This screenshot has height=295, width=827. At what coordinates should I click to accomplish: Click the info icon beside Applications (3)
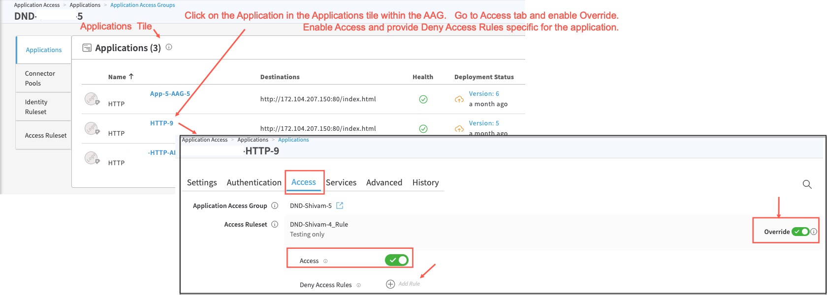click(x=169, y=47)
